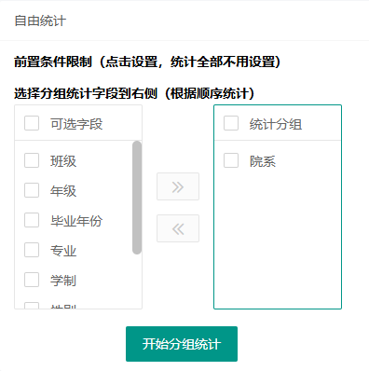Move selected fields right with double-arrow button

coord(178,186)
